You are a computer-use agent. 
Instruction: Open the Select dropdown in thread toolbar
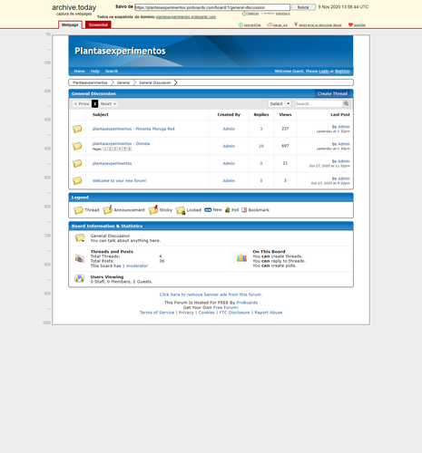[x=280, y=103]
